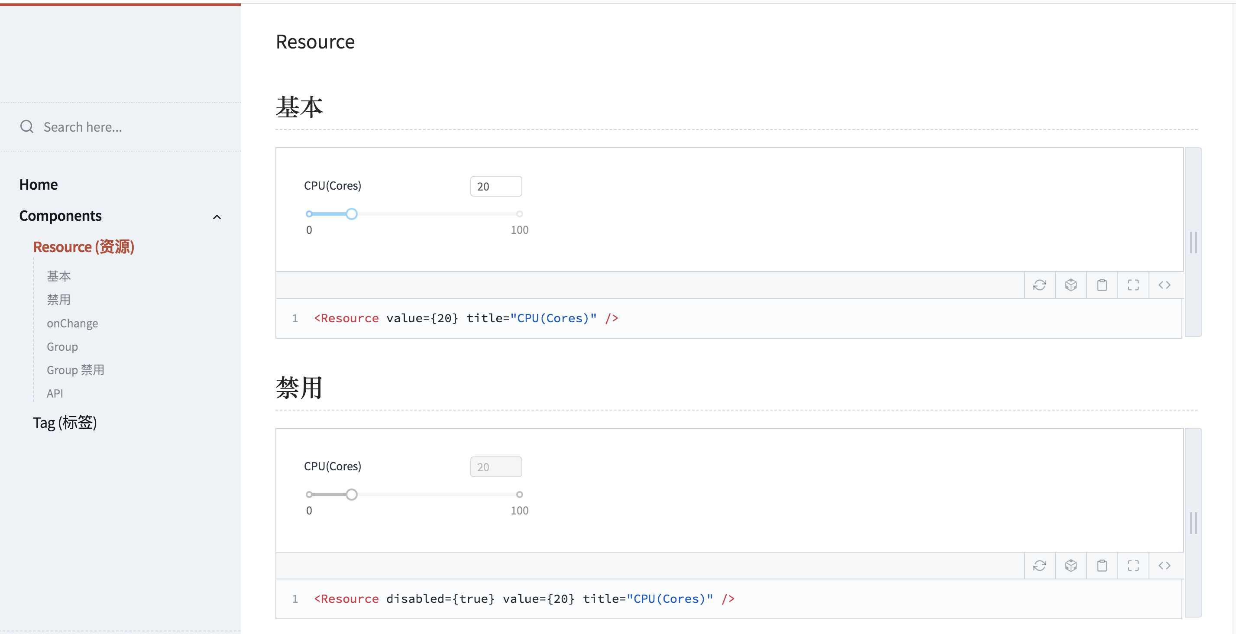Click the blue slider handle in the 基本 demo
This screenshot has width=1236, height=634.
coord(352,214)
